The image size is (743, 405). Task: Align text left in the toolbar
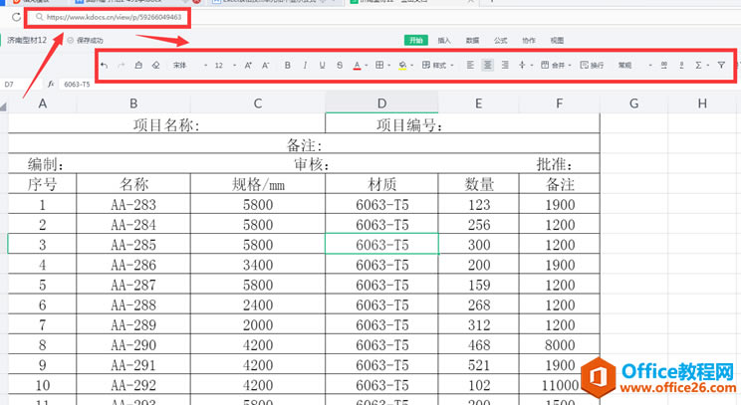tap(468, 66)
